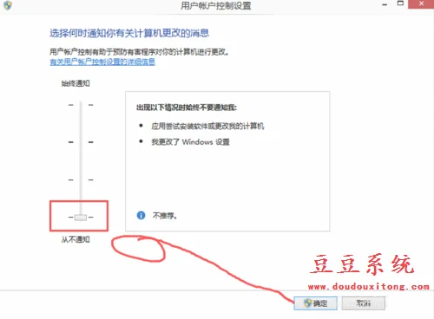
Task: Set slider to topmost 始终通知 tick mark
Action: pos(81,105)
